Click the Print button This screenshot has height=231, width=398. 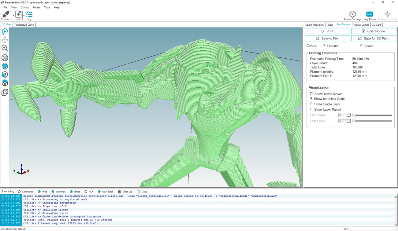pyautogui.click(x=327, y=31)
